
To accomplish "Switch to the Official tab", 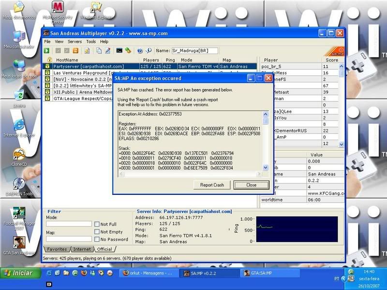I will click(104, 249).
